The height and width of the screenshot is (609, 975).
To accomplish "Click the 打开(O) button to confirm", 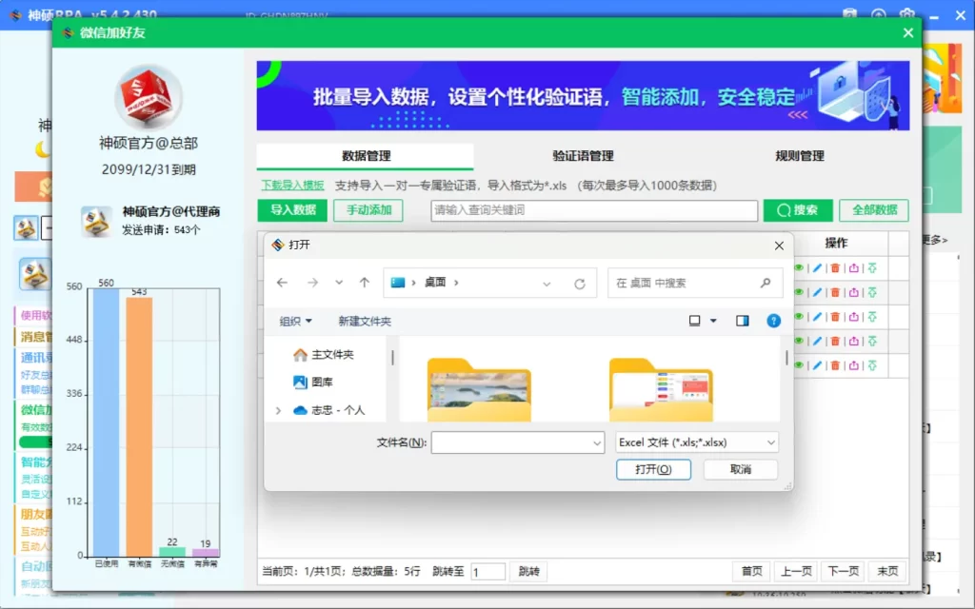I will (x=653, y=469).
